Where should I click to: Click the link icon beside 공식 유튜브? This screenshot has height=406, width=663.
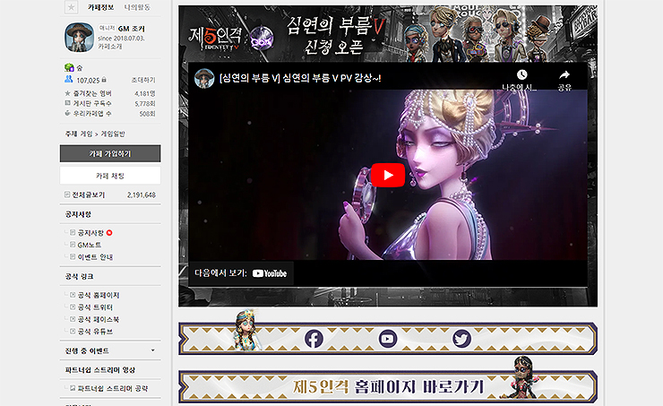click(73, 331)
